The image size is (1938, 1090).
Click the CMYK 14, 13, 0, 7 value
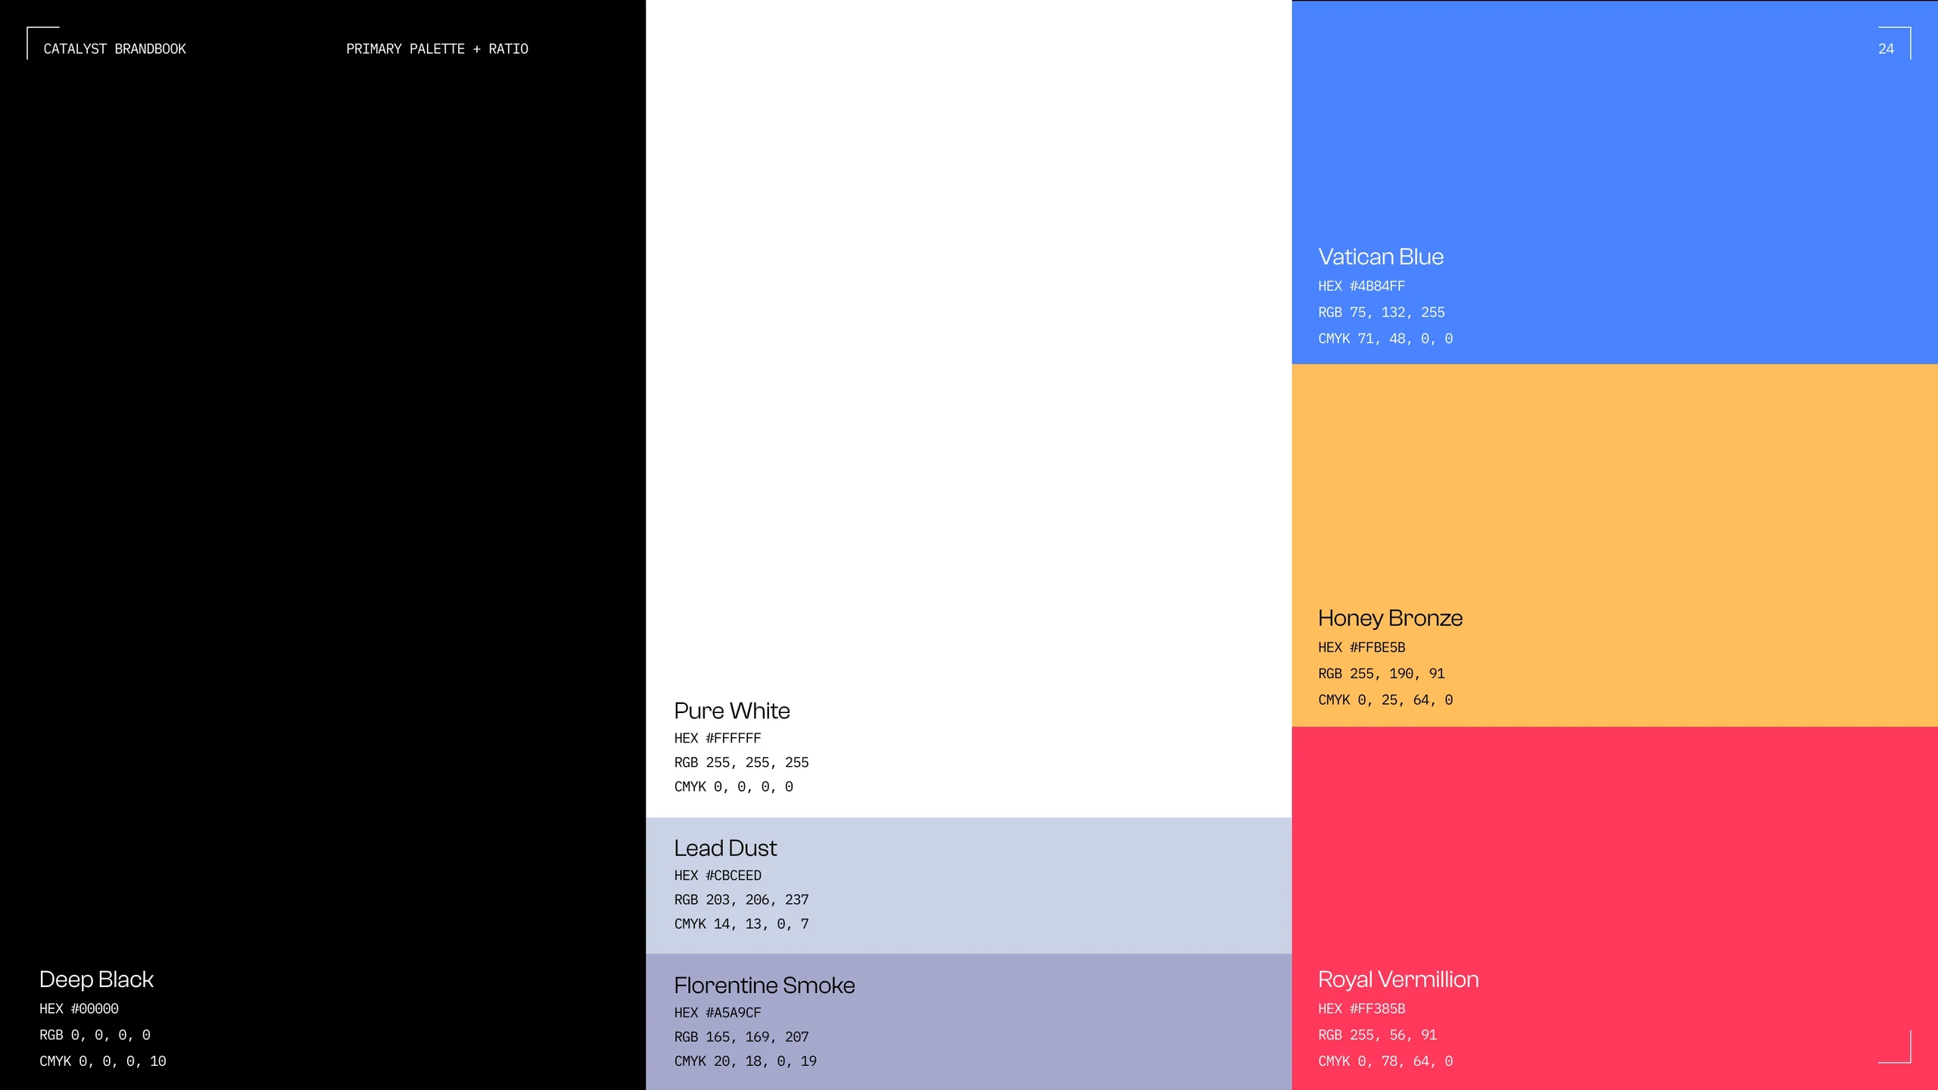(741, 924)
